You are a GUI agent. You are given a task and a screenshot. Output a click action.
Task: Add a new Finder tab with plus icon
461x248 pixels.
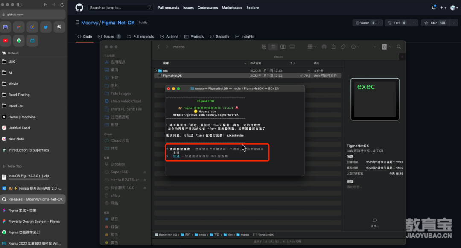pyautogui.click(x=402, y=57)
